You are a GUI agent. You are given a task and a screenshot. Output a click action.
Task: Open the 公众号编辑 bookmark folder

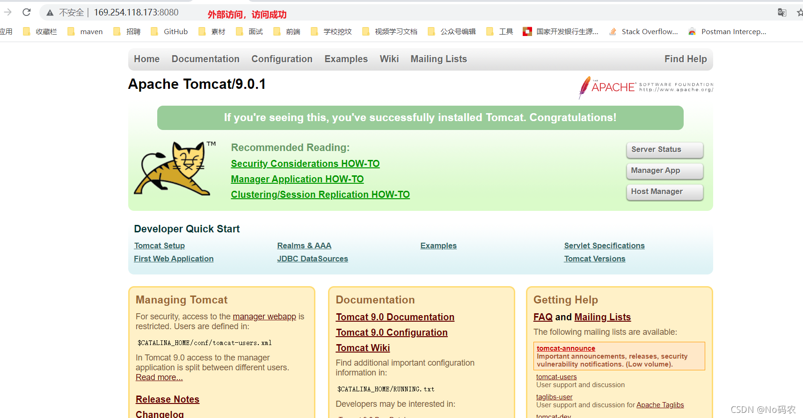pos(452,32)
